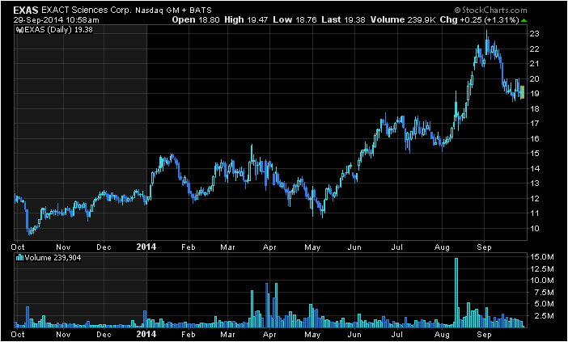
Task: Click the May label under the volume panel
Action: pyautogui.click(x=312, y=335)
